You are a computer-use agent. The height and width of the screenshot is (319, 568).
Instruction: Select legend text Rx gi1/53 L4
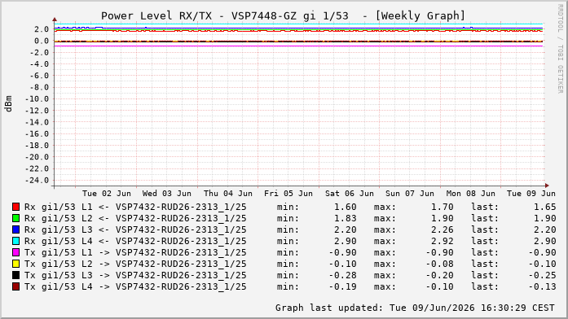tap(59, 241)
